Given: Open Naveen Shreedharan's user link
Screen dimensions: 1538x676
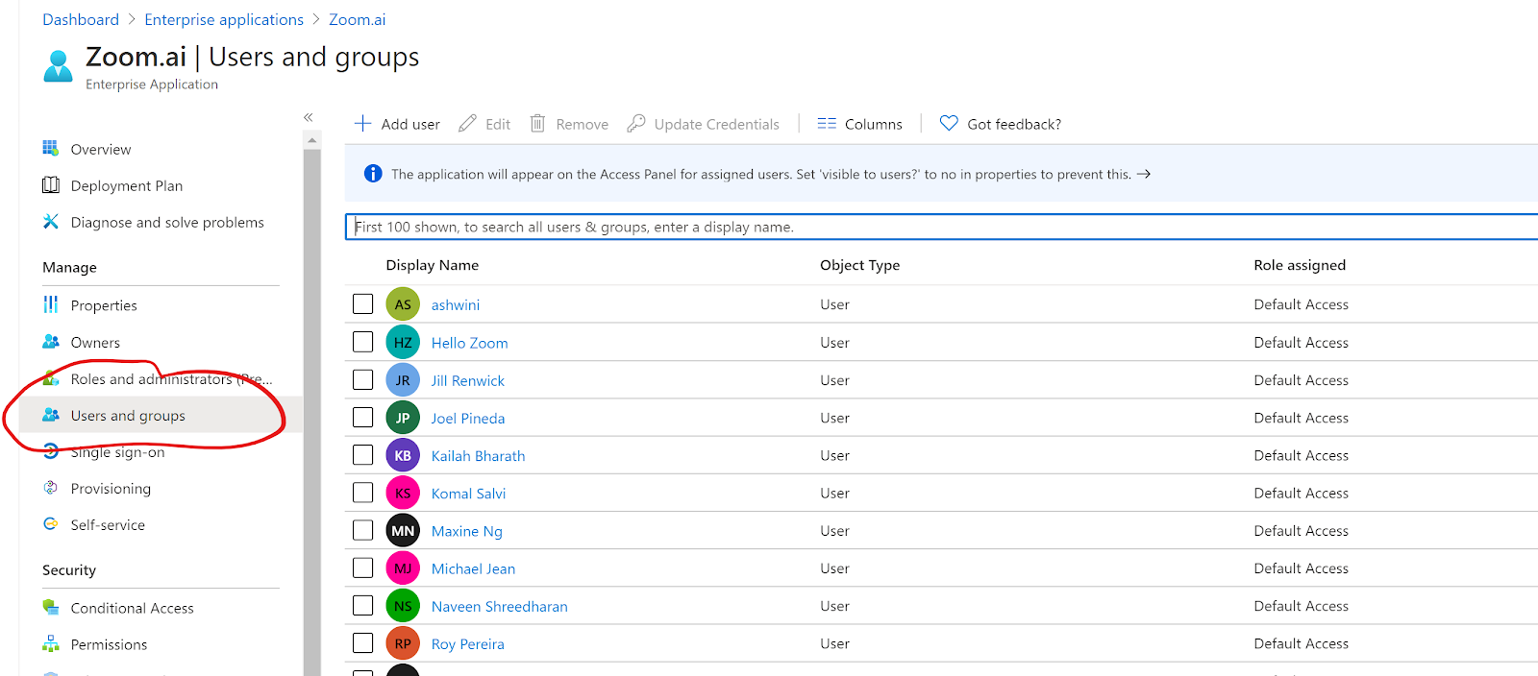Looking at the screenshot, I should tap(499, 606).
